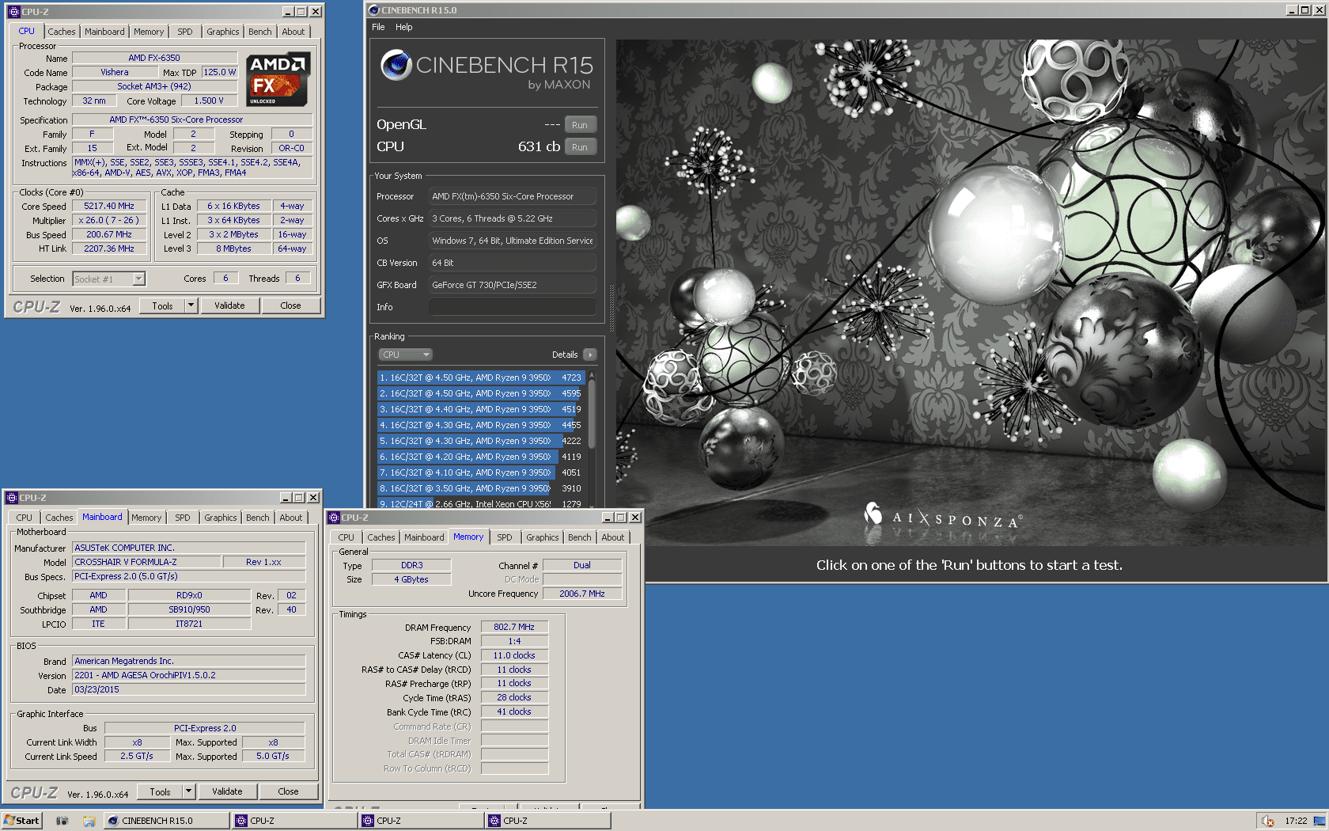The height and width of the screenshot is (831, 1329).
Task: Click the Core Speed value 5217.40 MHz
Action: [x=109, y=207]
